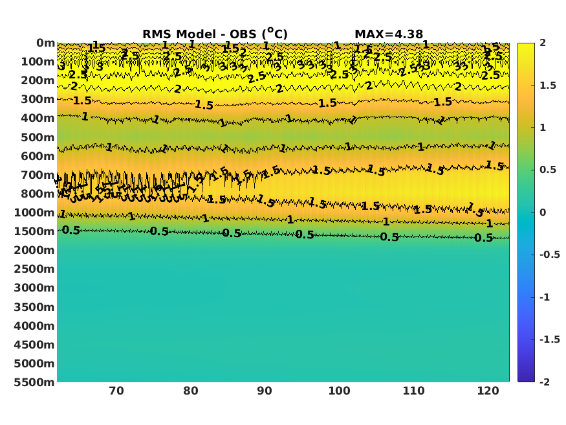
Task: Select the "70" horizontal axis tick label
Action: click(116, 391)
